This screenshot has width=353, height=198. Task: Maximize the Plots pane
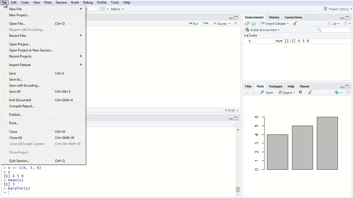(x=347, y=87)
